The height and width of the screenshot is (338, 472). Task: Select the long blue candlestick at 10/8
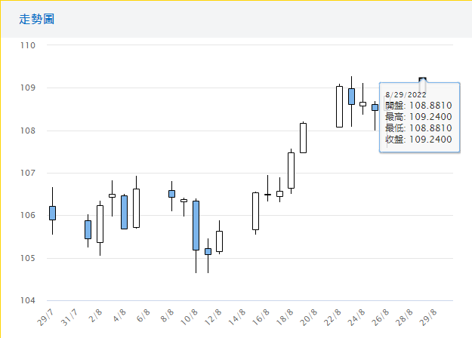click(196, 225)
